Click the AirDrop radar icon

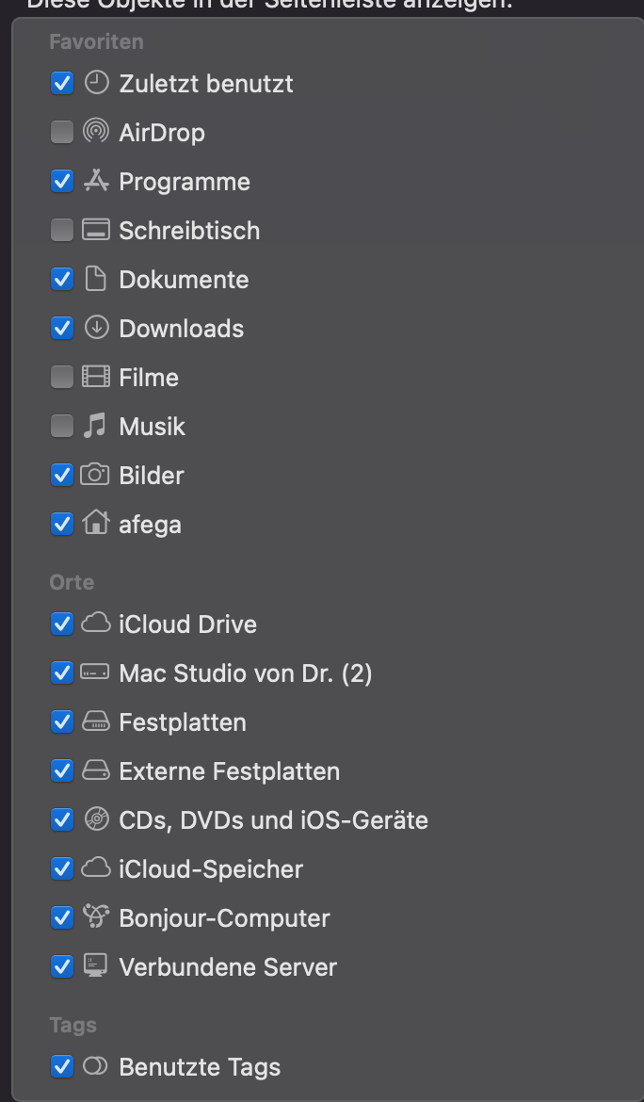(x=96, y=132)
